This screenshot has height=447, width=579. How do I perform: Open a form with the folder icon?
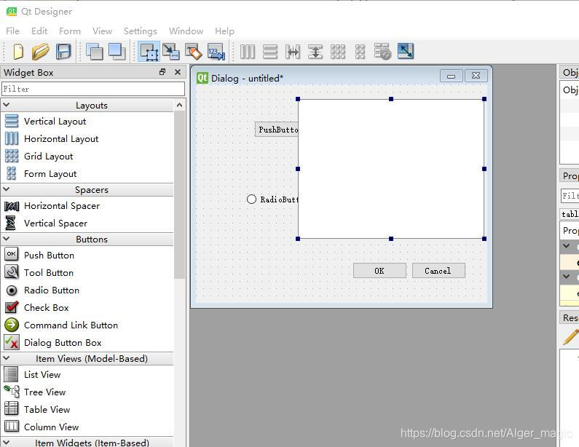click(x=40, y=51)
